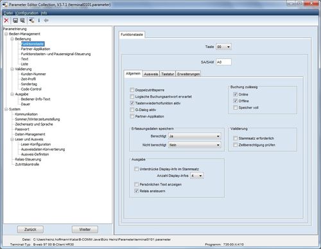321x249 pixels.
Task: Enable G-Dialog aktiv checkbox
Action: coord(132,110)
